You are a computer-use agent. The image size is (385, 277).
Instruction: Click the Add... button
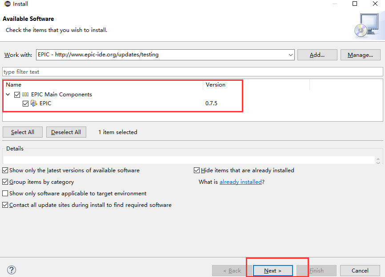[317, 55]
